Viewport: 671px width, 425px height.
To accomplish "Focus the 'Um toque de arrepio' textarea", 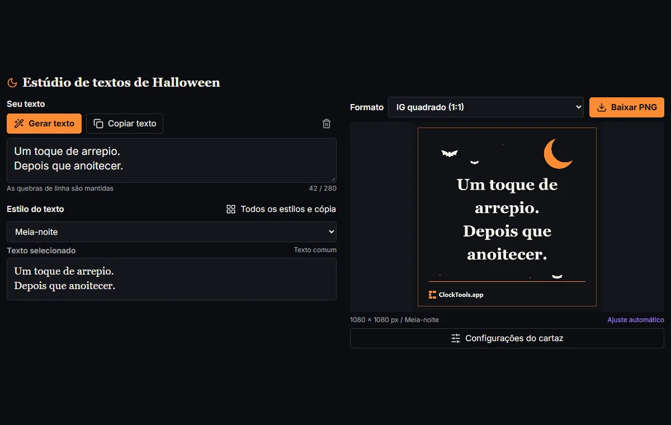I will point(172,160).
